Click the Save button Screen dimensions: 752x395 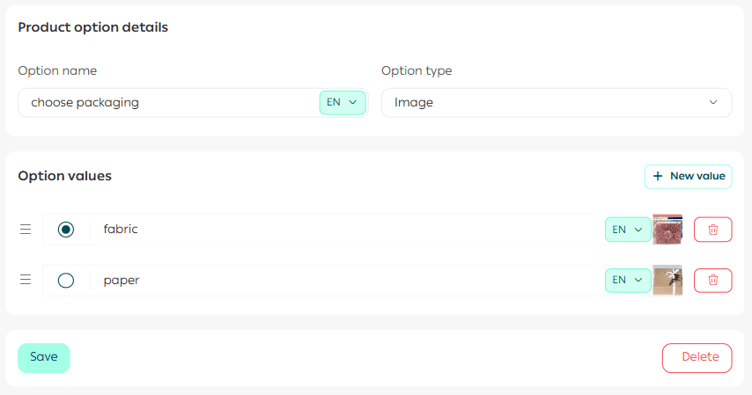pyautogui.click(x=44, y=357)
